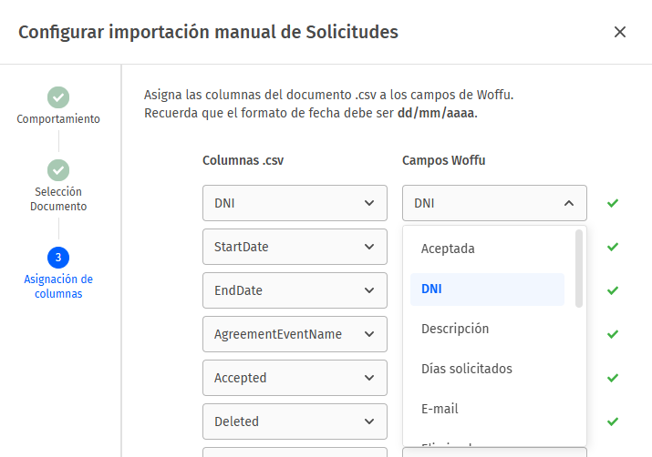
Task: Click the dropdown list scrollbar thumb
Action: [x=579, y=269]
